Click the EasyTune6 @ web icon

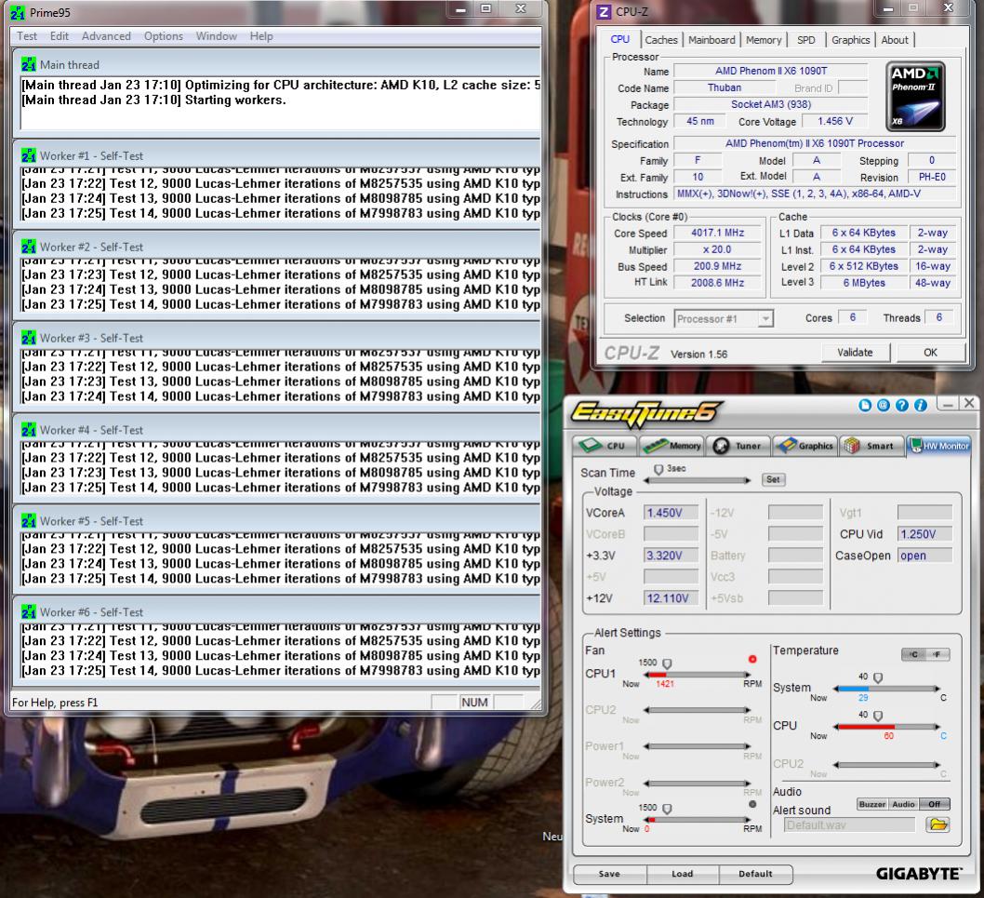[883, 405]
